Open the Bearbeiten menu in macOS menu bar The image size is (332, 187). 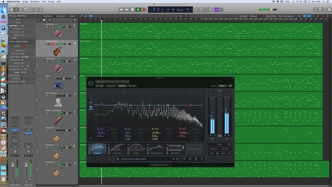tap(35, 2)
